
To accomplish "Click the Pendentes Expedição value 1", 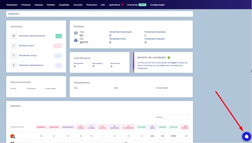I will pos(145,35).
